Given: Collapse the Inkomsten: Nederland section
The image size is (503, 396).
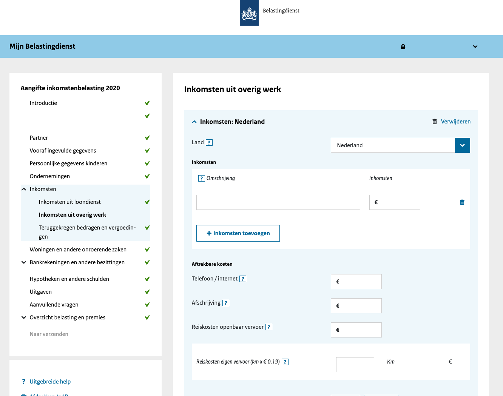Looking at the screenshot, I should (x=194, y=122).
